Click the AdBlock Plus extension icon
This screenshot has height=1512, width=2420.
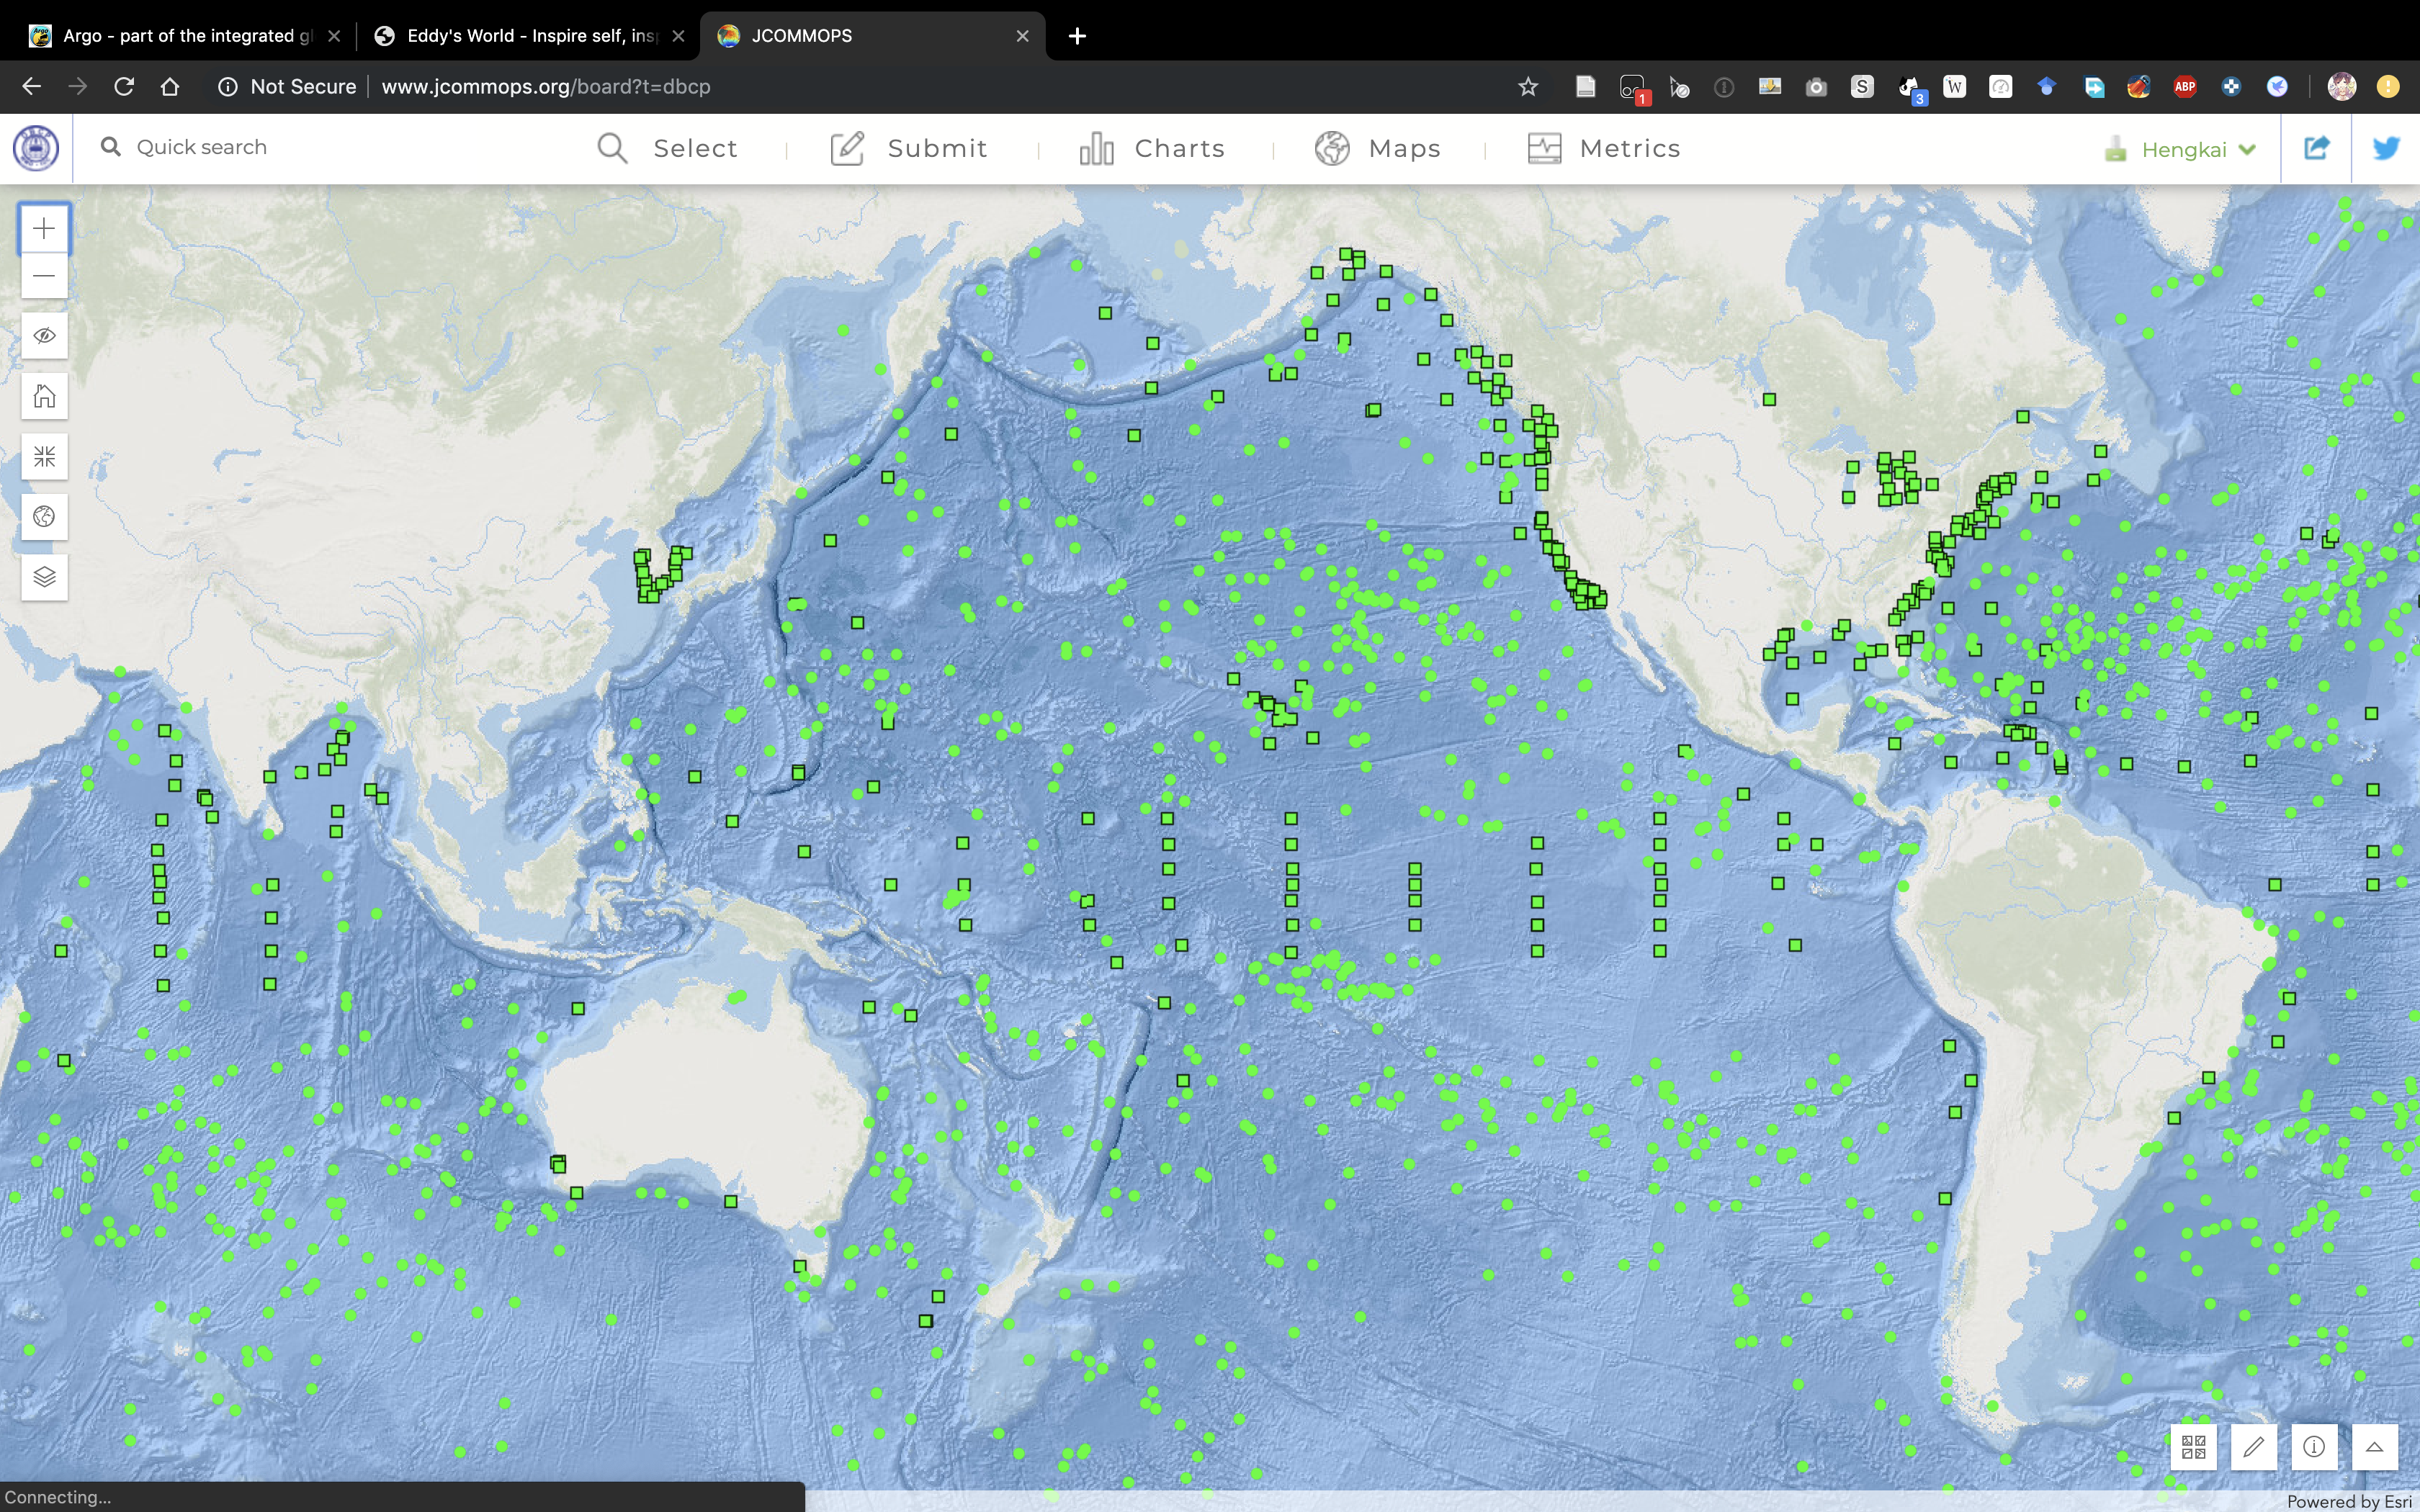(x=2185, y=87)
